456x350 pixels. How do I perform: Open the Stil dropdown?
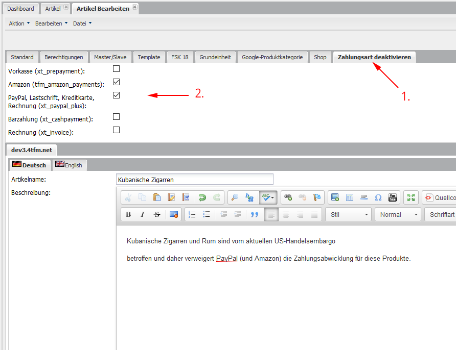click(x=348, y=215)
